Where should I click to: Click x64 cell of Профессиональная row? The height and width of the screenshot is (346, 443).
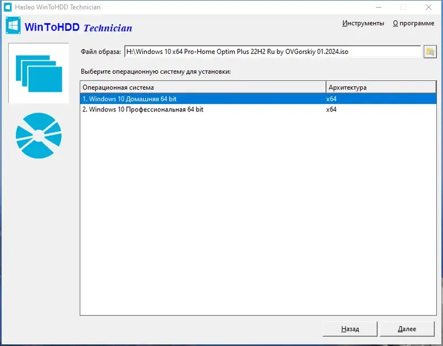click(331, 109)
